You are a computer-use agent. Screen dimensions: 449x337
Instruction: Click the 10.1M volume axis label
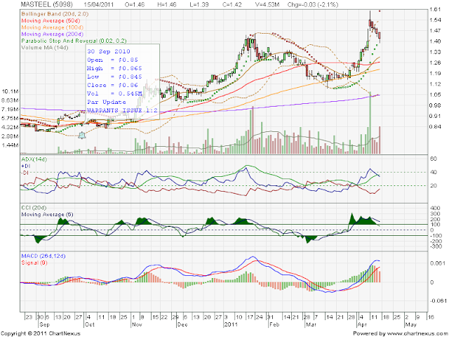(x=11, y=91)
